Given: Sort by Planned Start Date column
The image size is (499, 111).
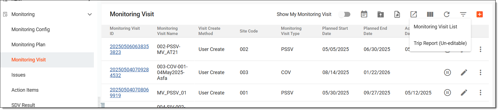Looking at the screenshot, I should (335, 31).
